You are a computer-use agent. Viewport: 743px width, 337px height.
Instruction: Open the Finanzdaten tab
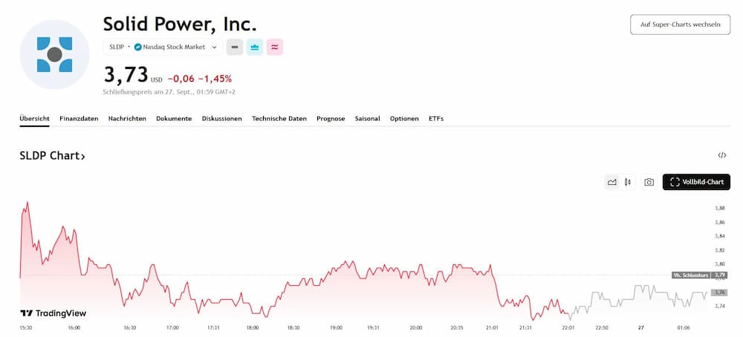[79, 119]
